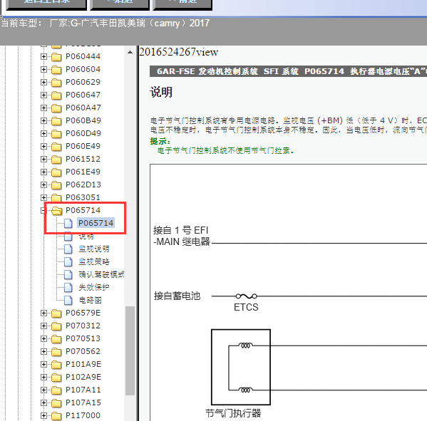Open the P060444 folder icon

pyautogui.click(x=56, y=56)
